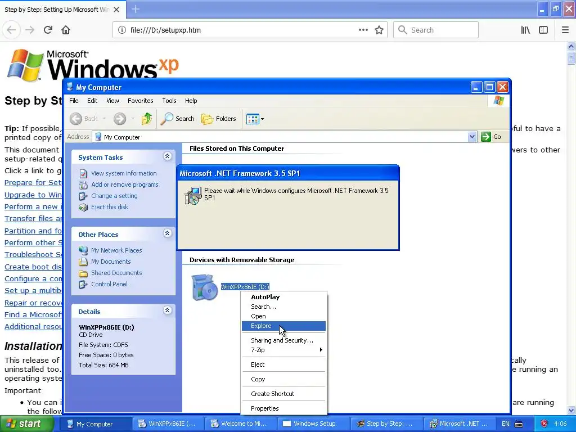
Task: Open the Edit menu
Action: [x=92, y=101]
